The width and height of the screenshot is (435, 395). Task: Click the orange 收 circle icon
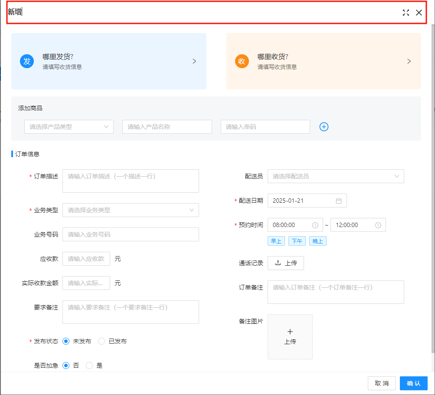pos(242,61)
